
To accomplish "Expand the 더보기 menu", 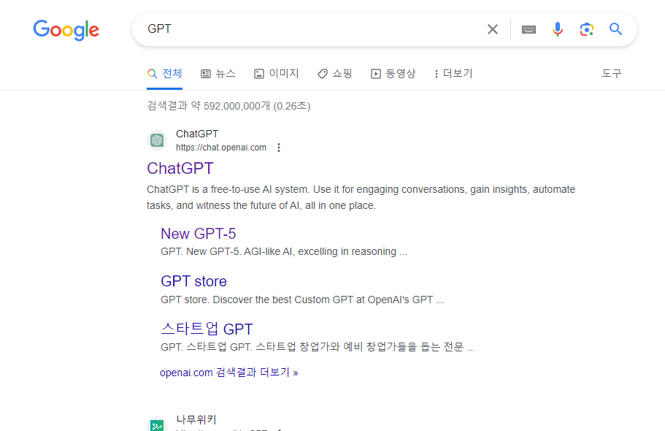I will 453,74.
